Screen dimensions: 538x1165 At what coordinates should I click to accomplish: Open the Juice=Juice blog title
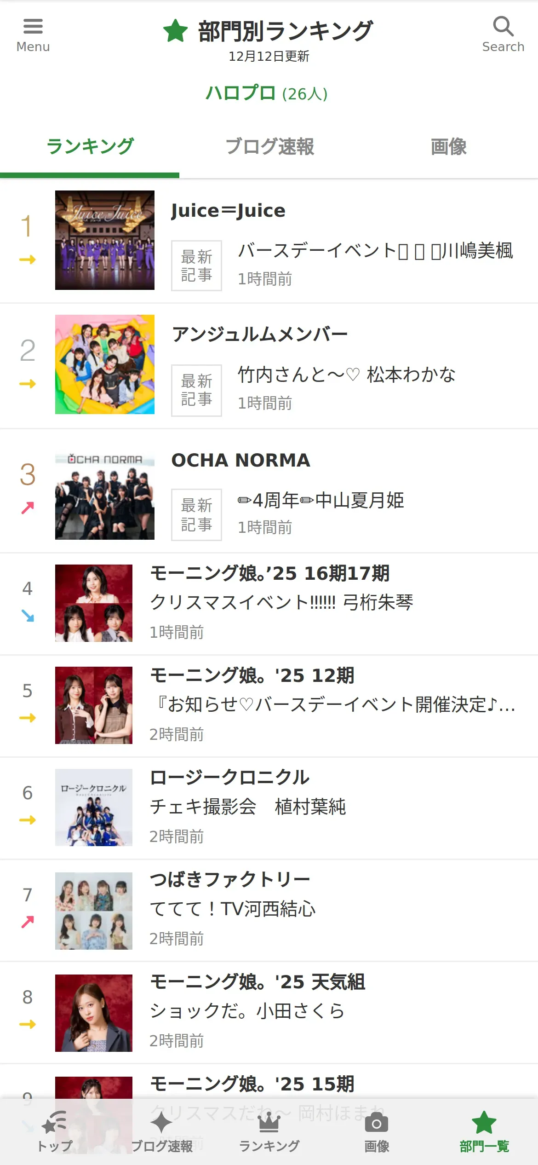pyautogui.click(x=228, y=211)
